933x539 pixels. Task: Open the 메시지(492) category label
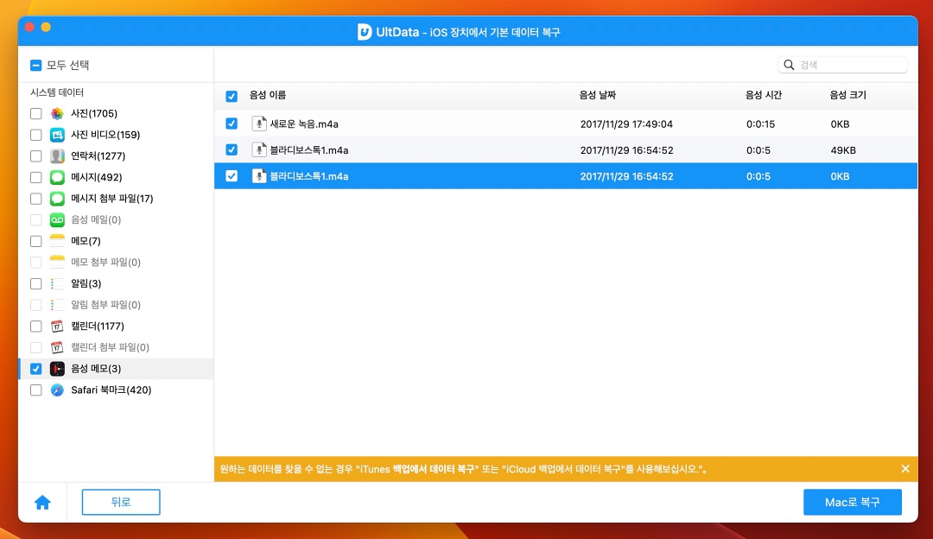97,177
